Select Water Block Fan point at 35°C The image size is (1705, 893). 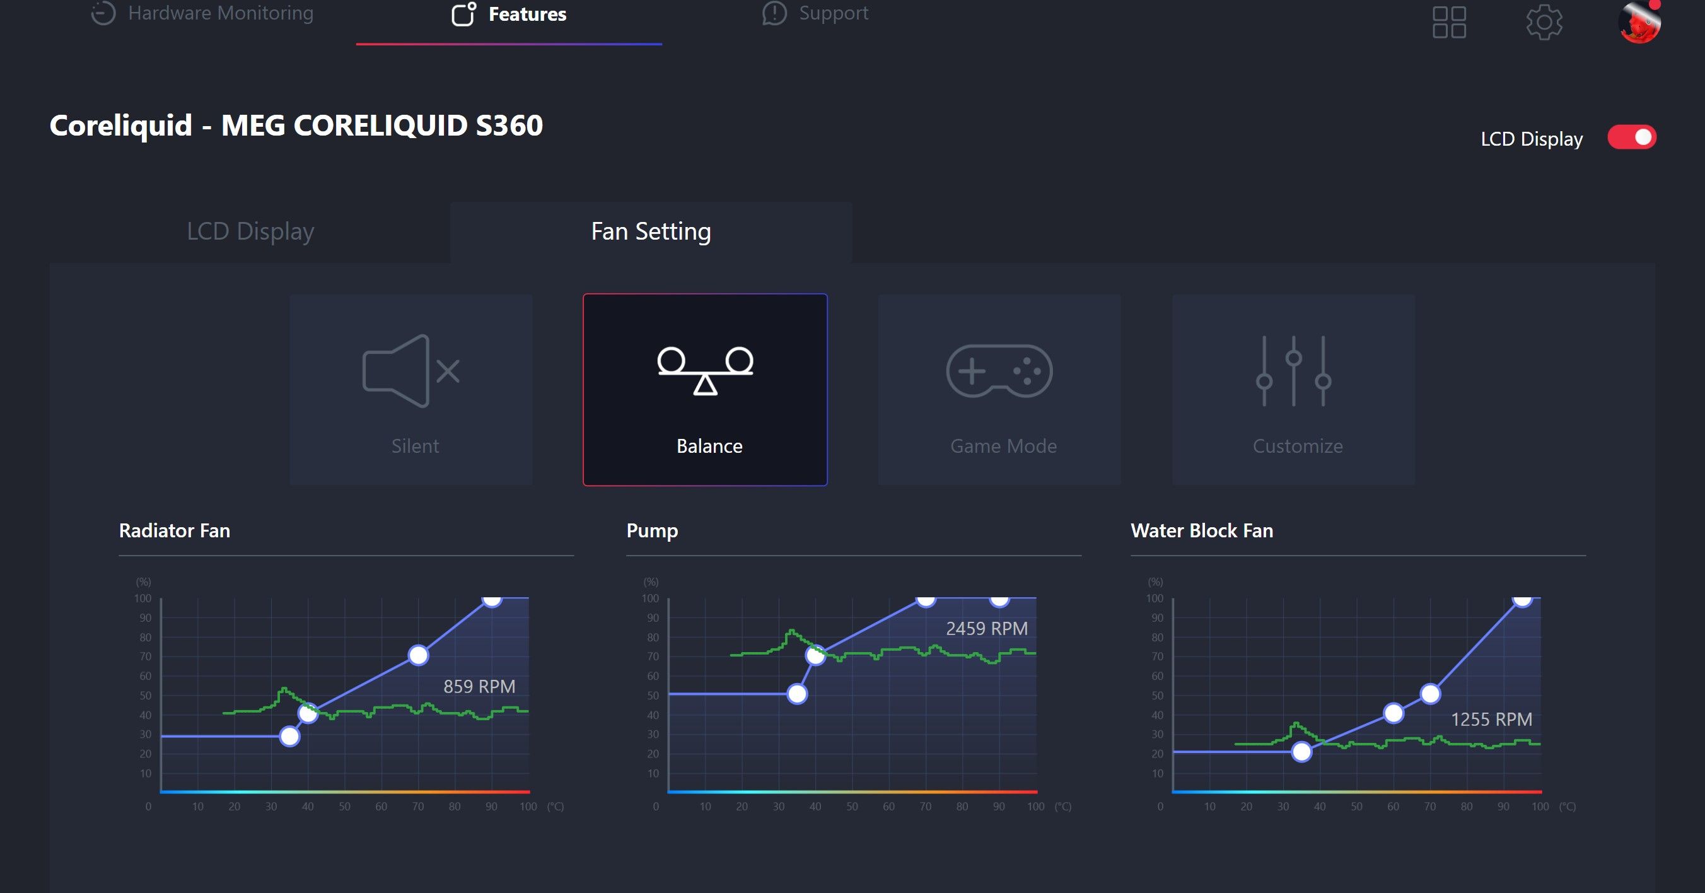(1302, 752)
